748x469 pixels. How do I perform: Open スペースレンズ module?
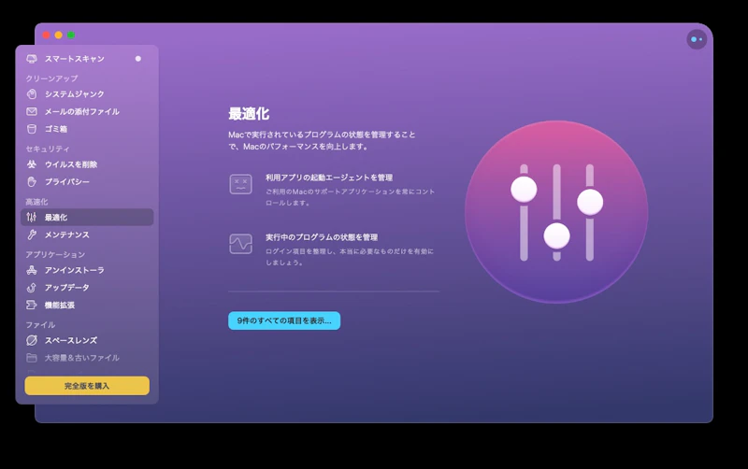pos(87,340)
